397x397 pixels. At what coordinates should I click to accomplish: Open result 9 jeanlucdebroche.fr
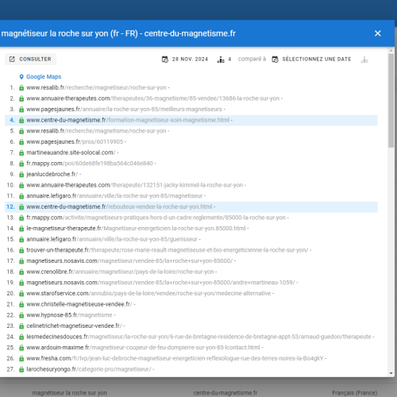(x=52, y=175)
